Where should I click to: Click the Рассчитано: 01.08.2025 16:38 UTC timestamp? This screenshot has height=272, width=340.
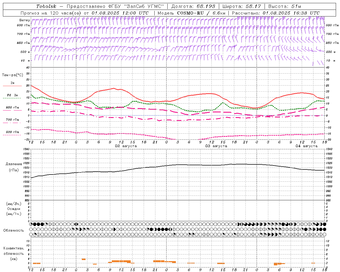coord(276,13)
